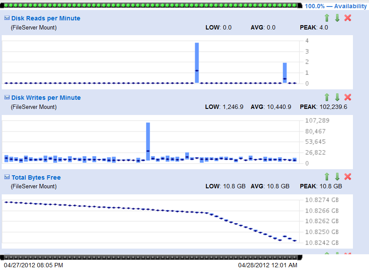Screen dimensions: 369x269
Task: Open the Disk Writes per Minute title link
Action: [46, 98]
